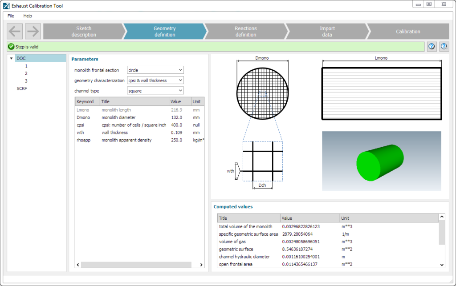Viewport: 456px width, 286px height.
Task: Open the File menu
Action: [x=10, y=16]
